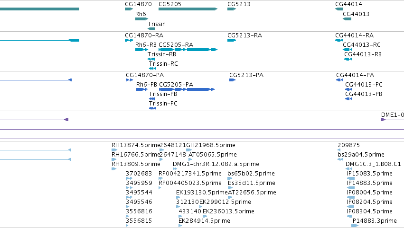
Task: Select the IP14883.3prime label
Action: click(374, 221)
